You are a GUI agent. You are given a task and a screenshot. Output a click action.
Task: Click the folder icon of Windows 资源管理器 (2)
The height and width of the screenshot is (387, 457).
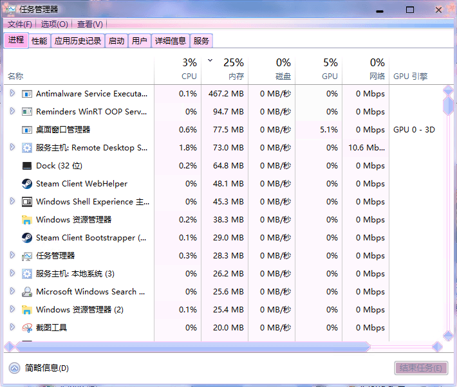(27, 310)
